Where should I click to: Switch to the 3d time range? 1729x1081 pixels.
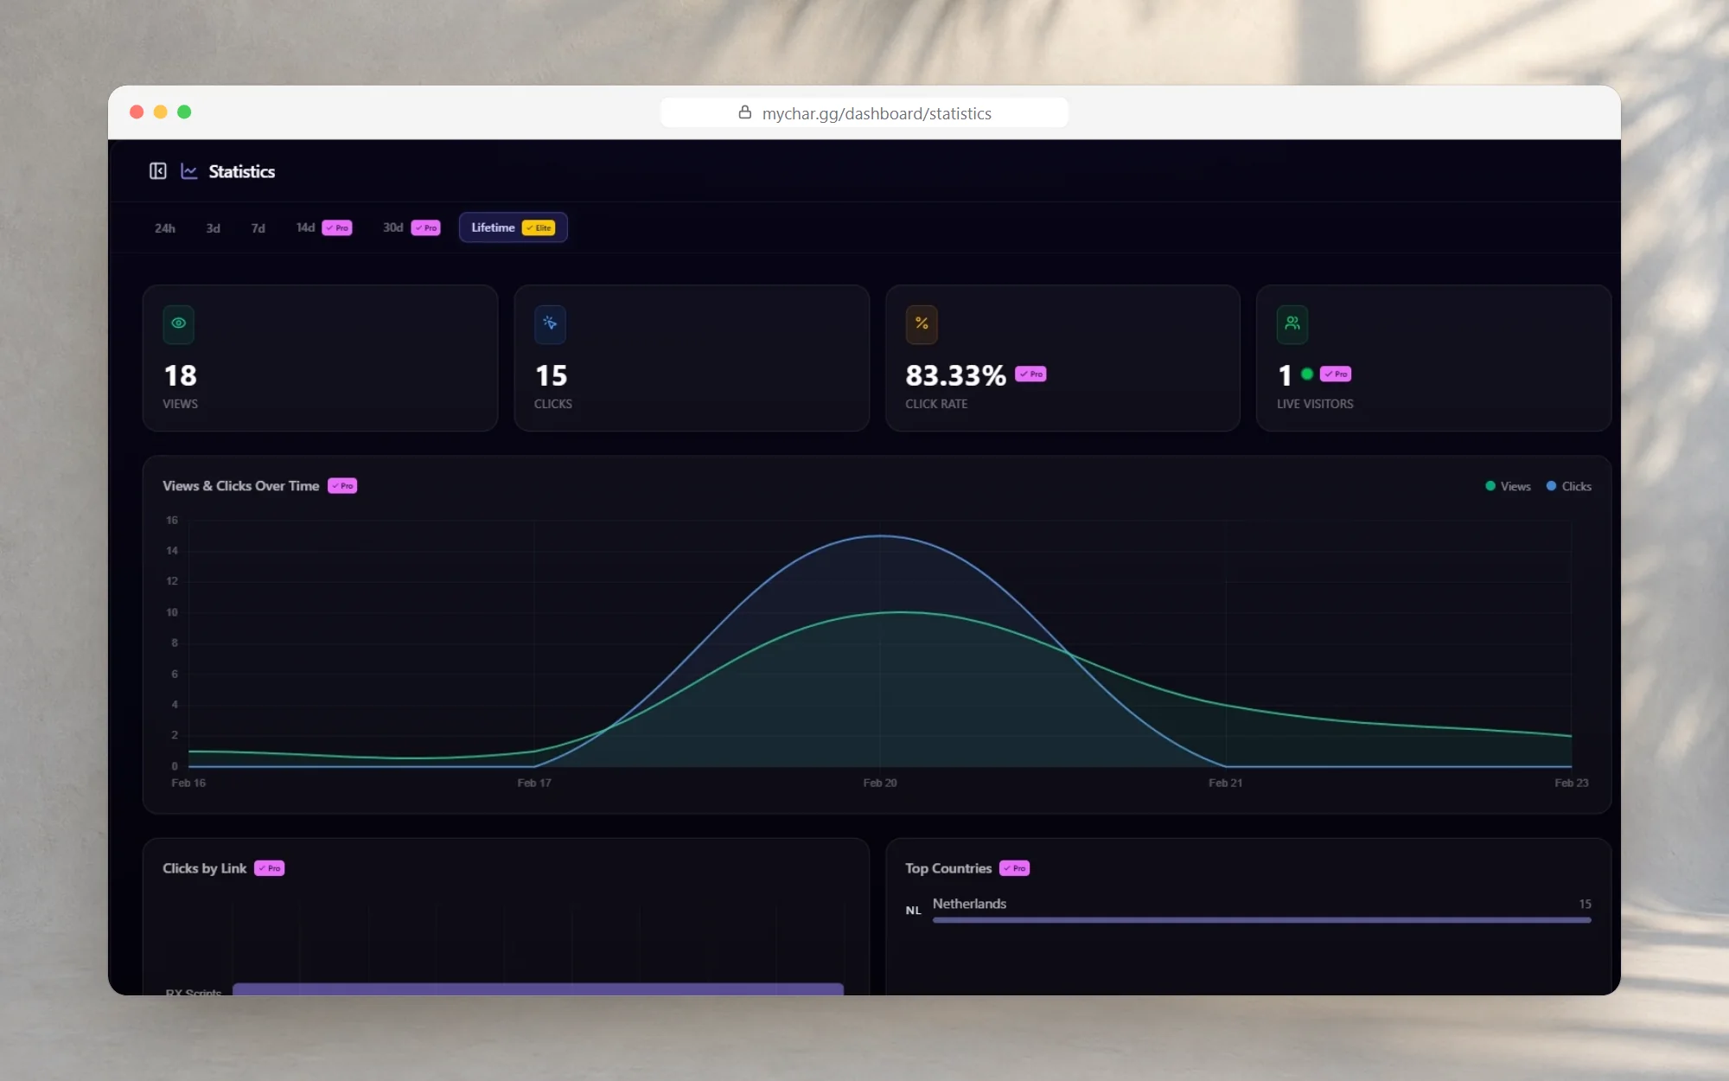[x=214, y=228]
